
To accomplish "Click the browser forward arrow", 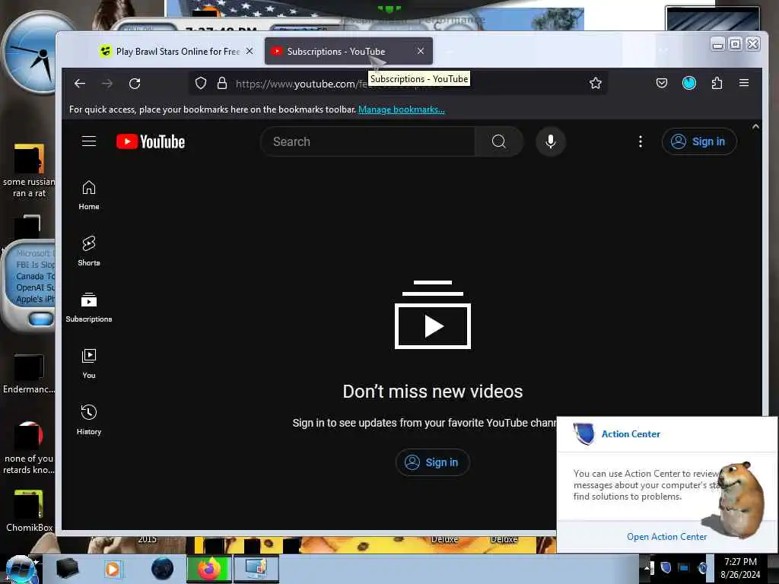I will [x=107, y=84].
